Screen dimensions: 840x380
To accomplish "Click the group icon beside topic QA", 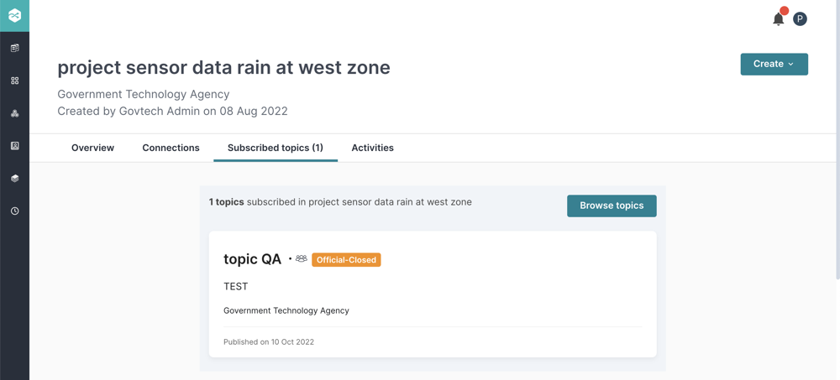I will (x=301, y=258).
